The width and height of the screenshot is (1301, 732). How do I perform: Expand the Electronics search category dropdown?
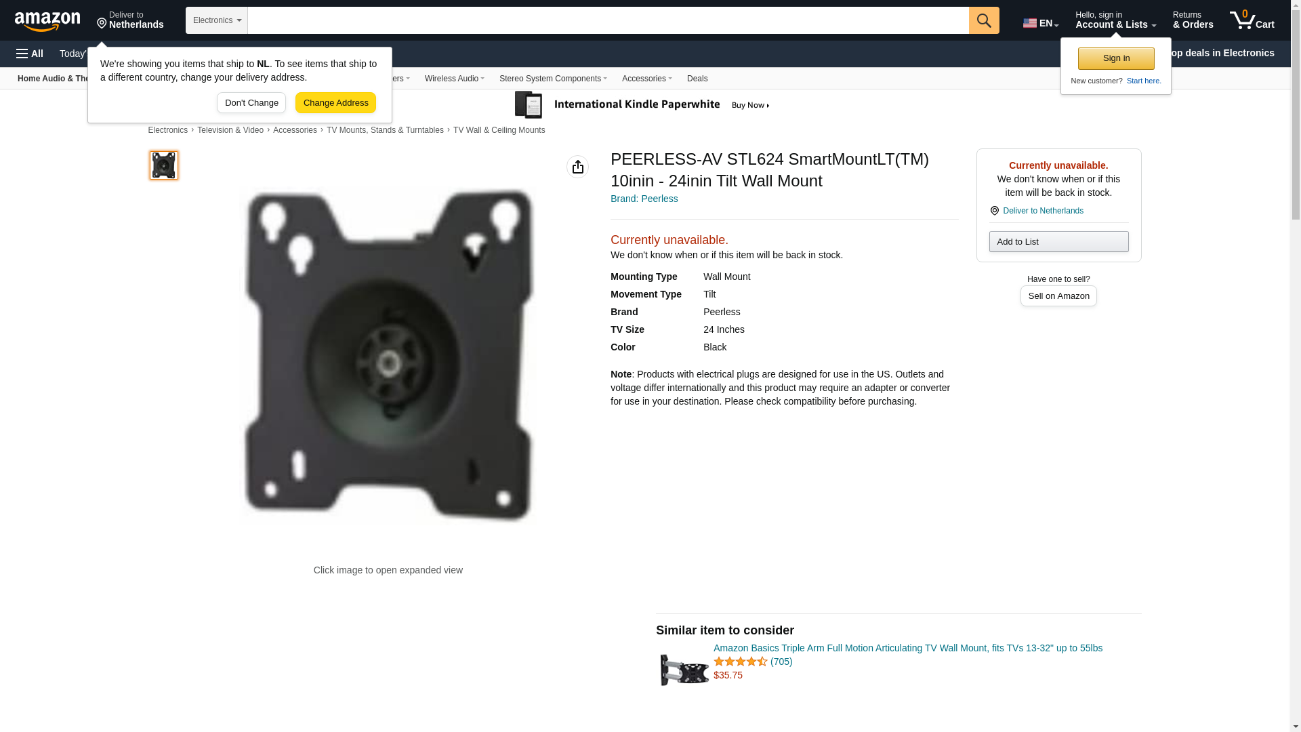pos(217,20)
